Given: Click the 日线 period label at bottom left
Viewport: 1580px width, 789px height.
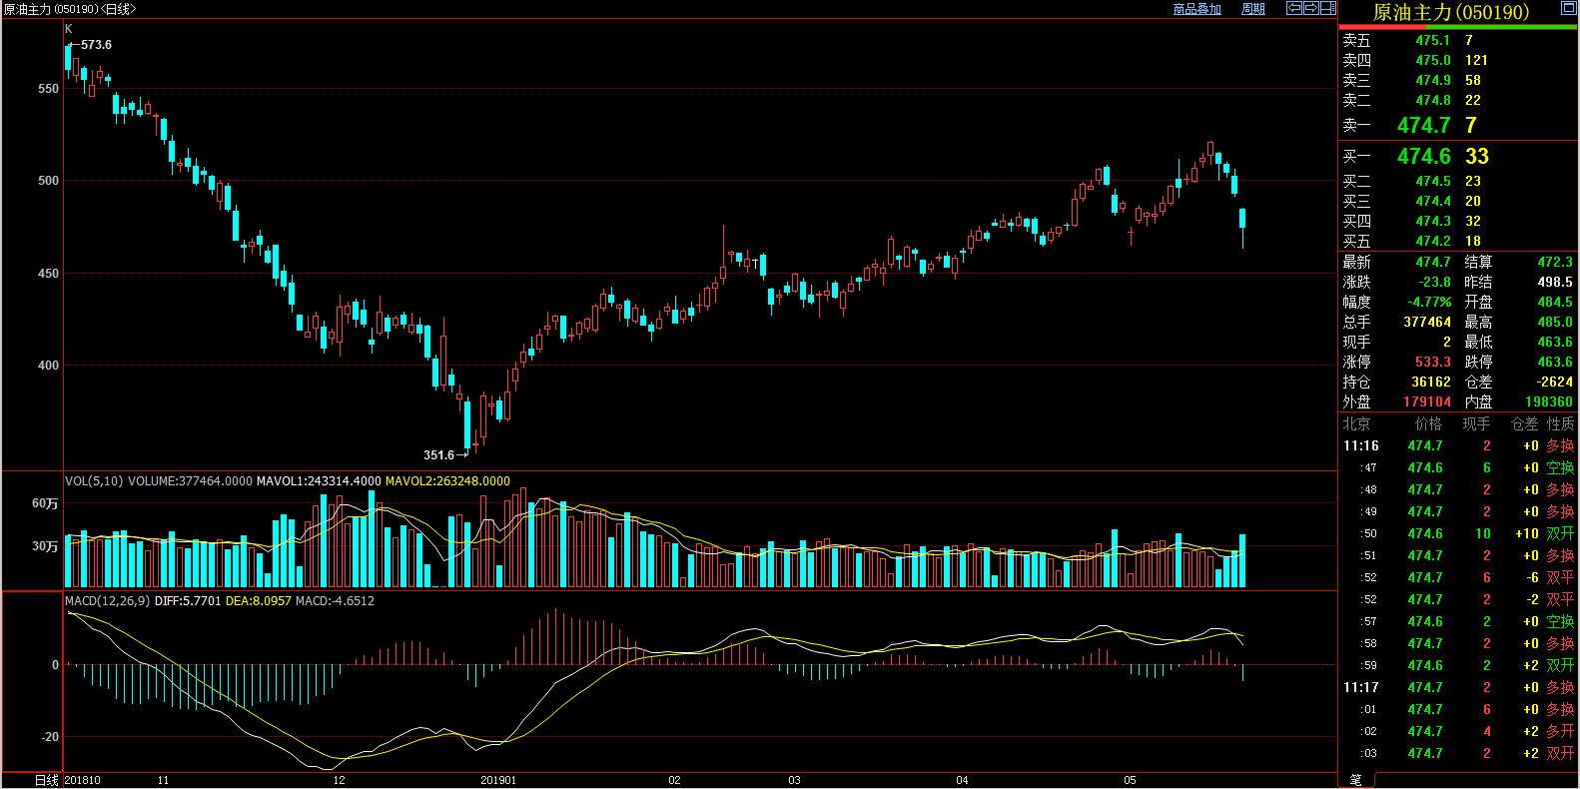Looking at the screenshot, I should pos(47,780).
